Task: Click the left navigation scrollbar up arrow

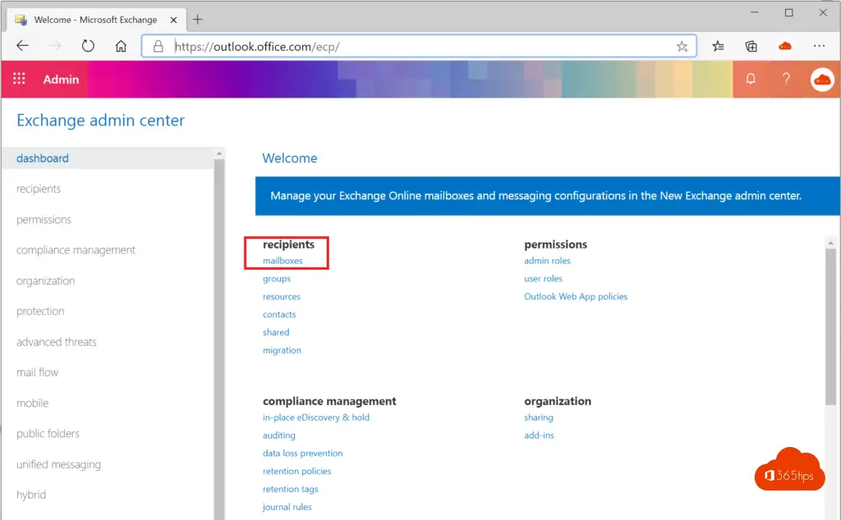Action: [218, 153]
